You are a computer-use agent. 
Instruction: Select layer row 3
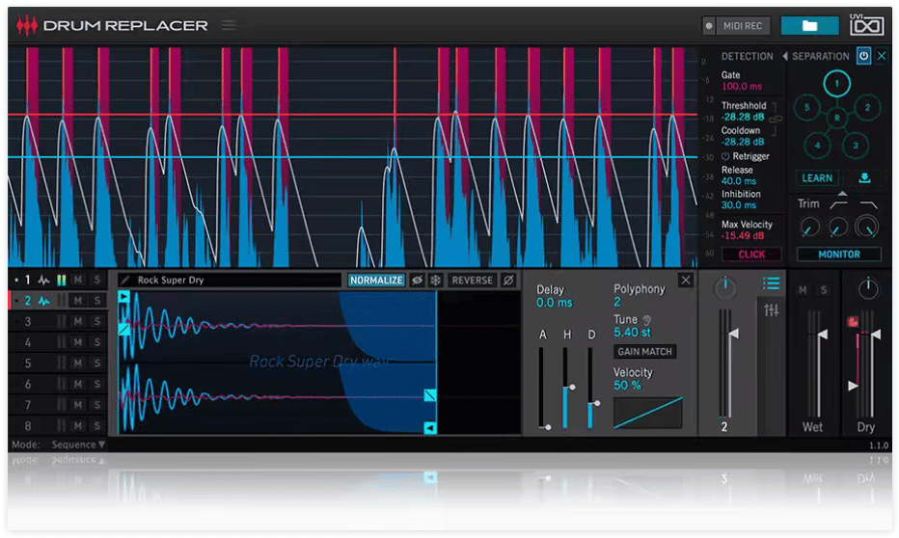[58, 321]
